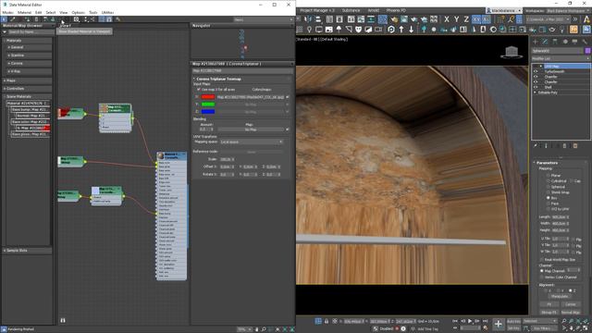592x333 pixels.
Task: Open the Display panel tab icon
Action: coord(574,42)
